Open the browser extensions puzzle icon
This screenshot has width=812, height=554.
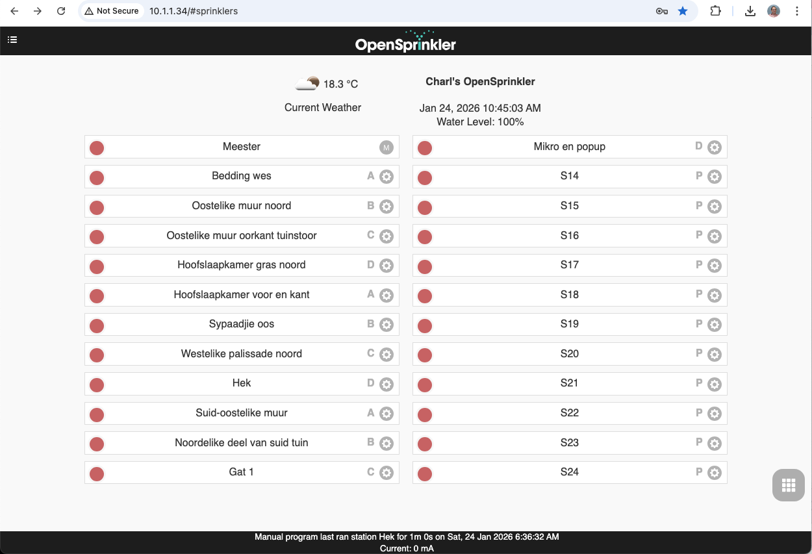[715, 11]
